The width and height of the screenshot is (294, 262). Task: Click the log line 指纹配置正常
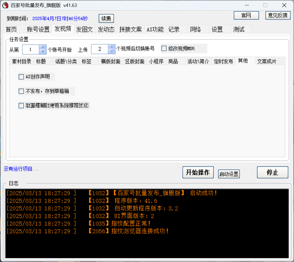coord(79,224)
